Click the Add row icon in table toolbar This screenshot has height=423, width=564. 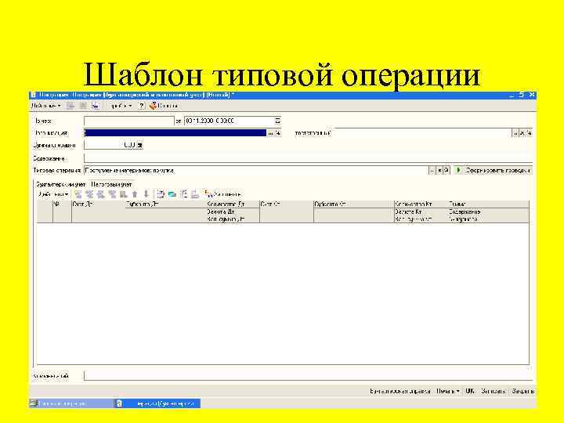(x=78, y=194)
